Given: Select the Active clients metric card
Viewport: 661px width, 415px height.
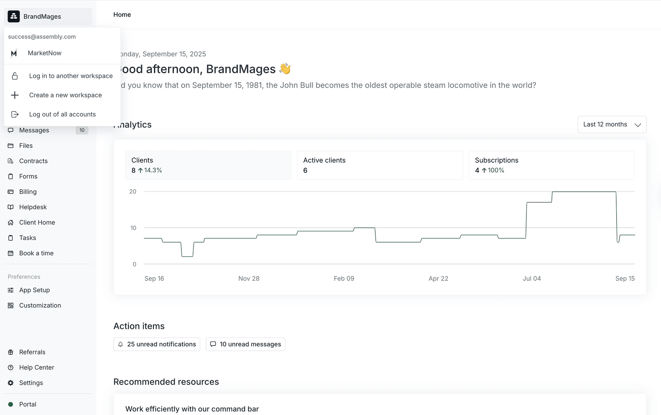Looking at the screenshot, I should coord(380,165).
